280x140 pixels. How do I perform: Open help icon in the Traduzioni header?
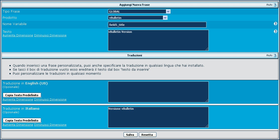[x=275, y=55]
